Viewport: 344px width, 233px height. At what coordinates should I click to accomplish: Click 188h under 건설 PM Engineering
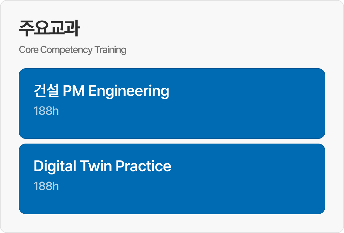click(46, 111)
